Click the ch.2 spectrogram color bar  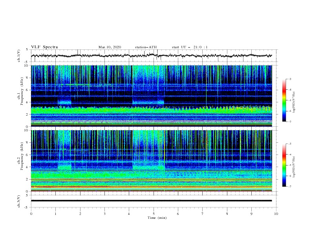click(x=284, y=165)
